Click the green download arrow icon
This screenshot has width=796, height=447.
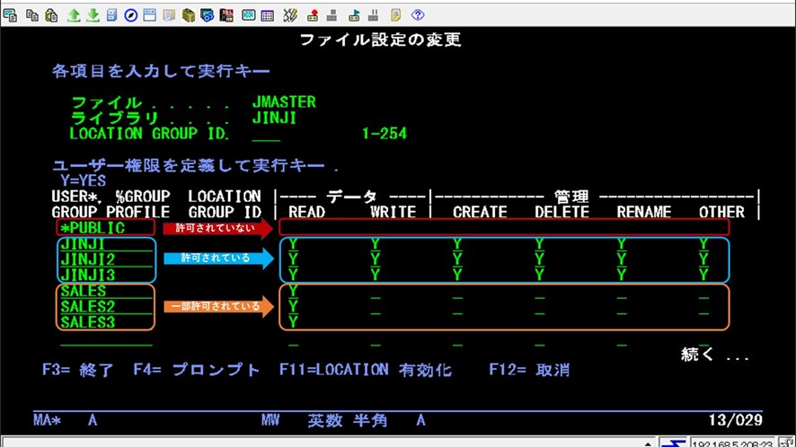click(x=93, y=15)
